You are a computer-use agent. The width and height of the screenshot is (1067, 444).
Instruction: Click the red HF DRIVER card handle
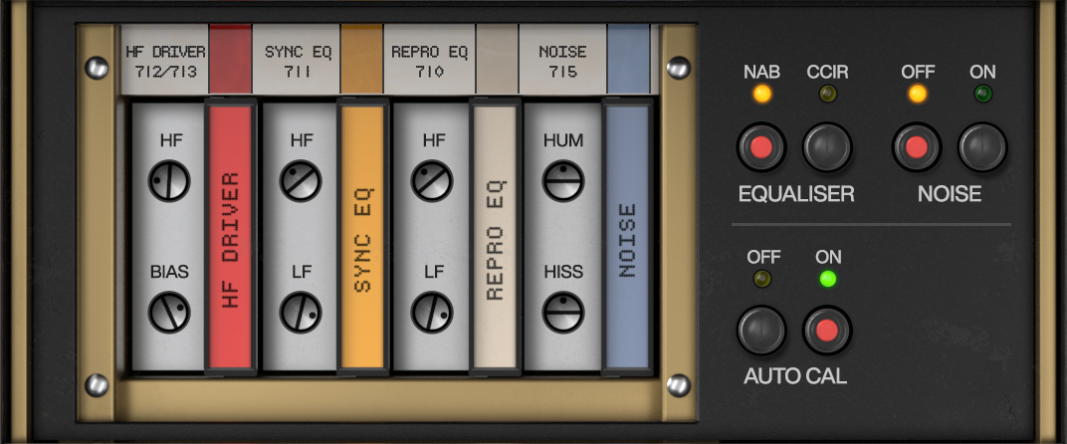point(231,237)
